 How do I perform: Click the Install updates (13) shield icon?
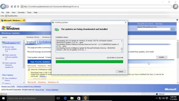point(3,43)
